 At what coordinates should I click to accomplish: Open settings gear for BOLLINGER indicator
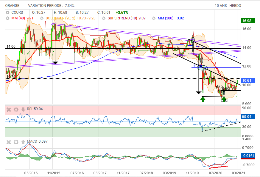click(x=42, y=18)
